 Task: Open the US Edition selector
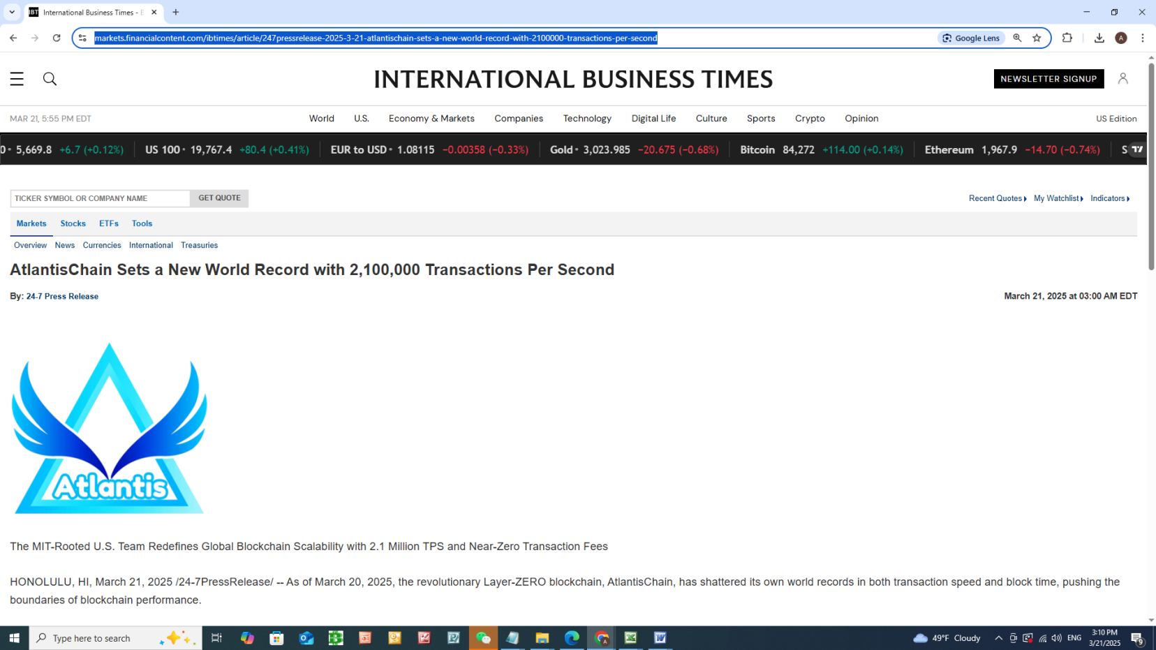1116,119
